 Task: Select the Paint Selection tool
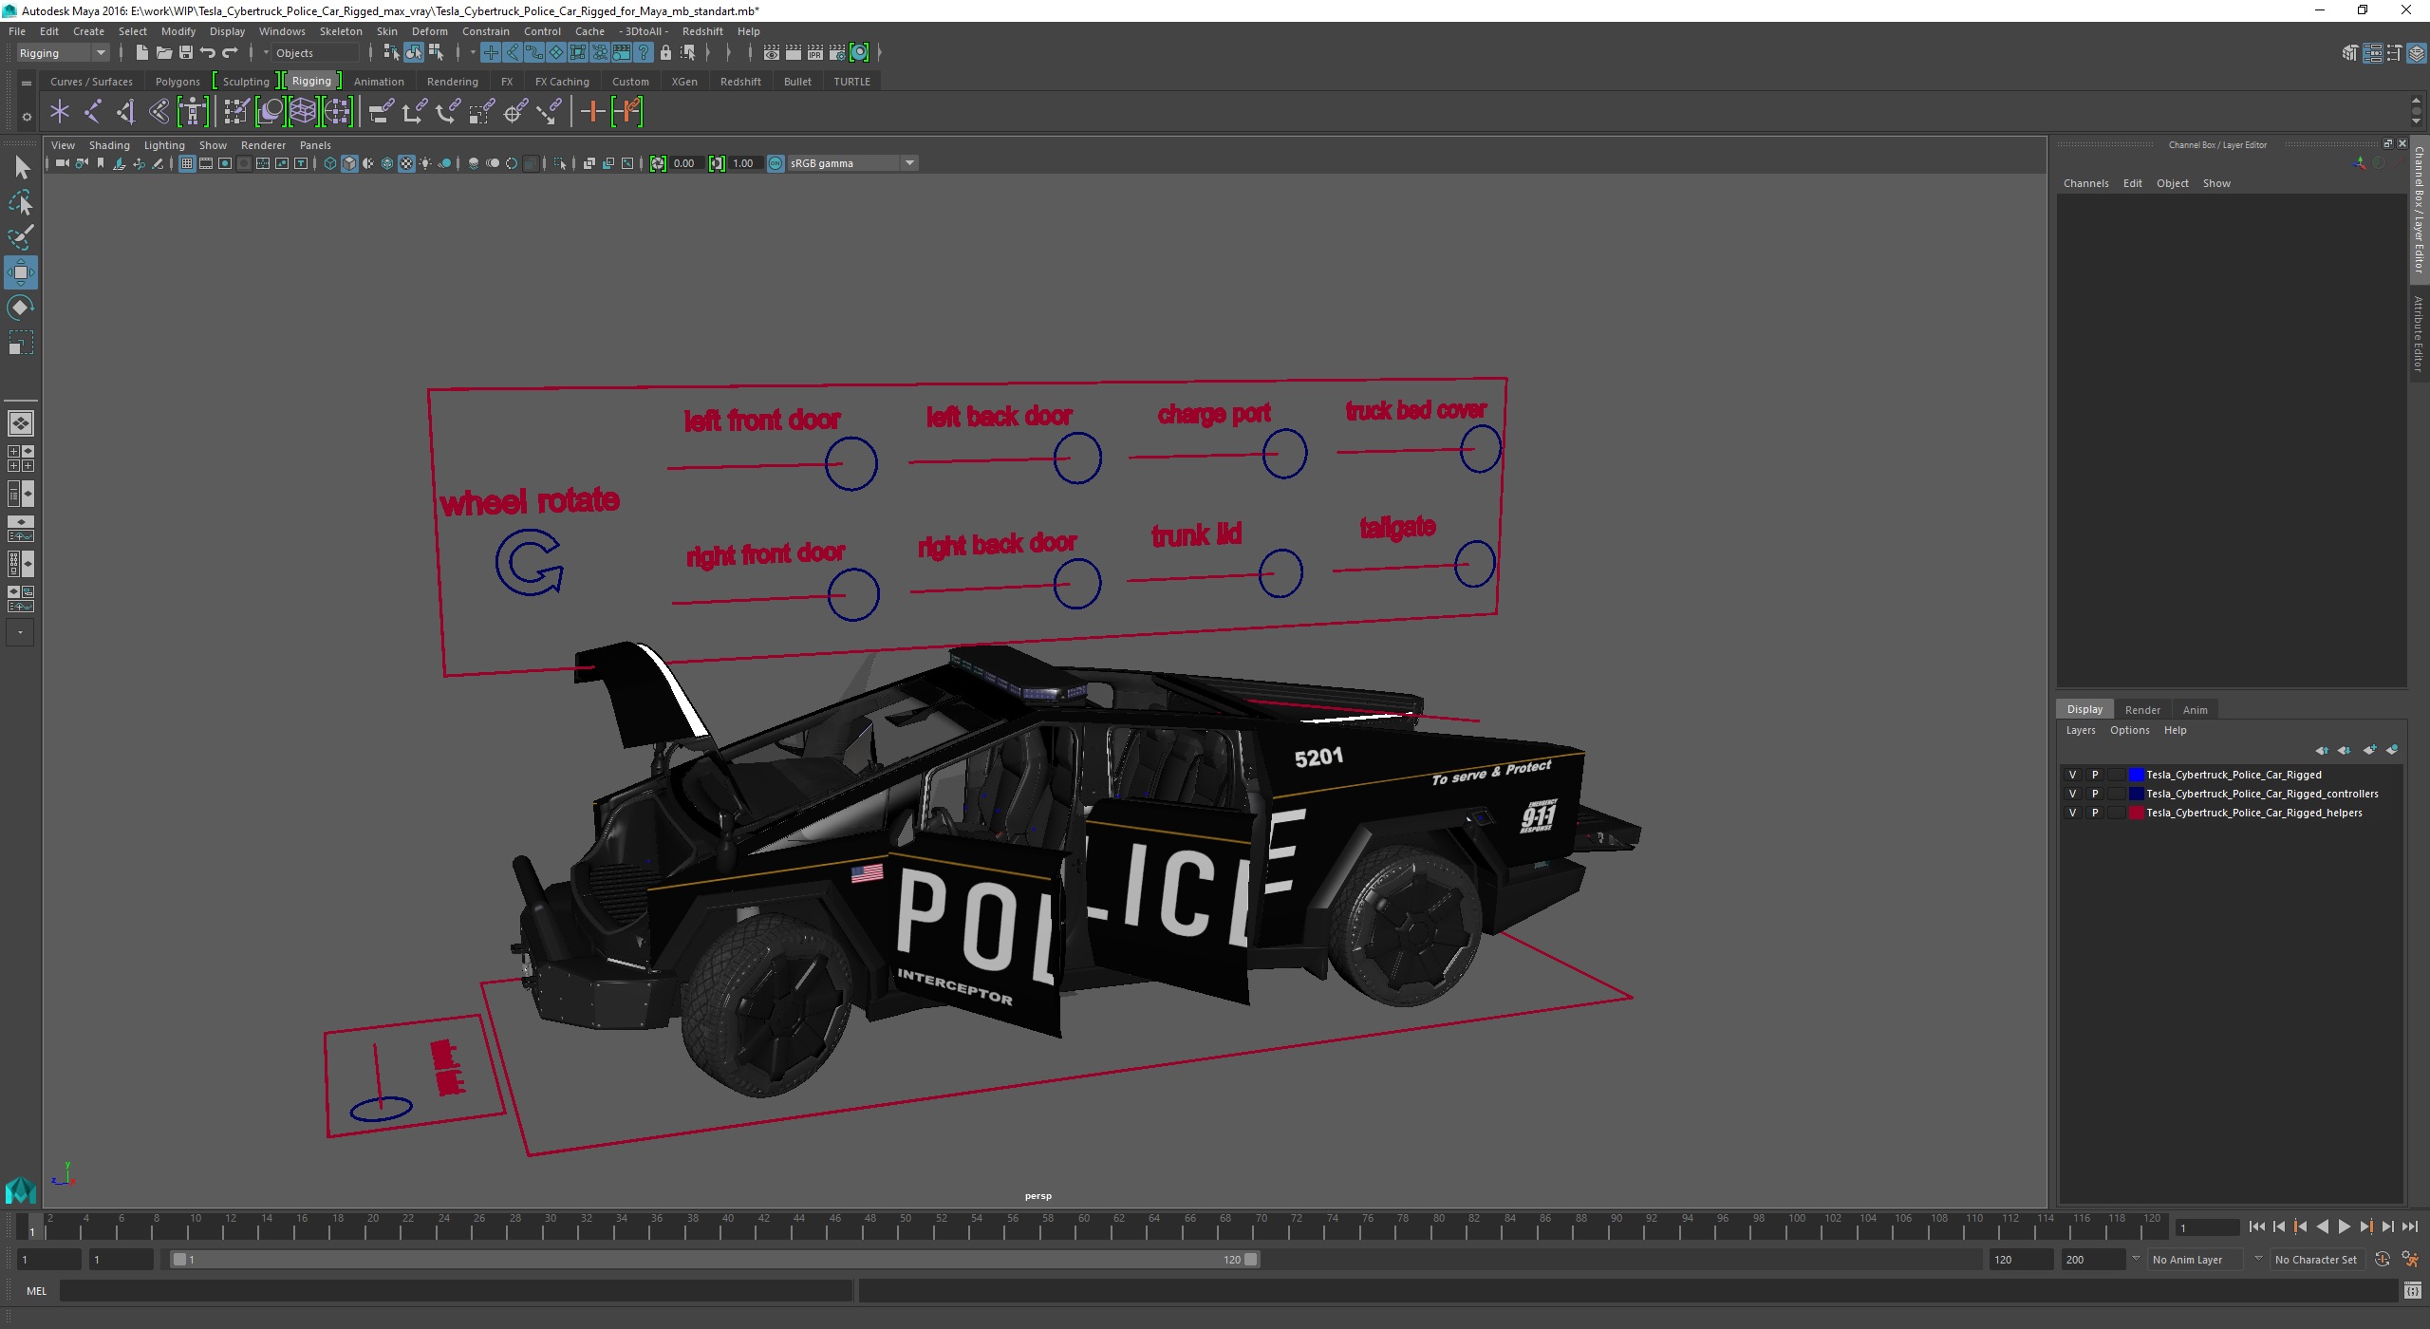click(21, 236)
